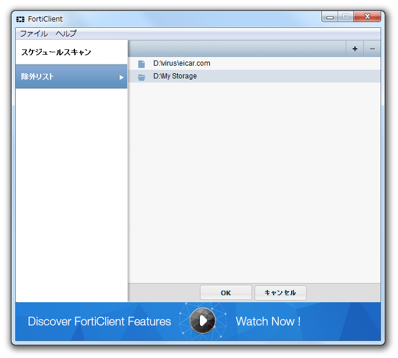Screen dimensions: 398x358
Task: Confirm with the OK button
Action: [225, 293]
